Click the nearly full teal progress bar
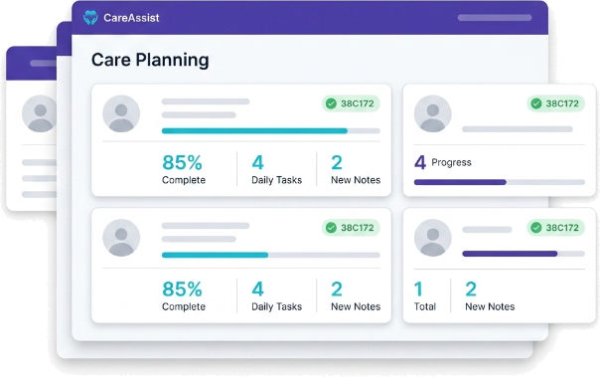Image resolution: width=600 pixels, height=377 pixels. point(271,131)
